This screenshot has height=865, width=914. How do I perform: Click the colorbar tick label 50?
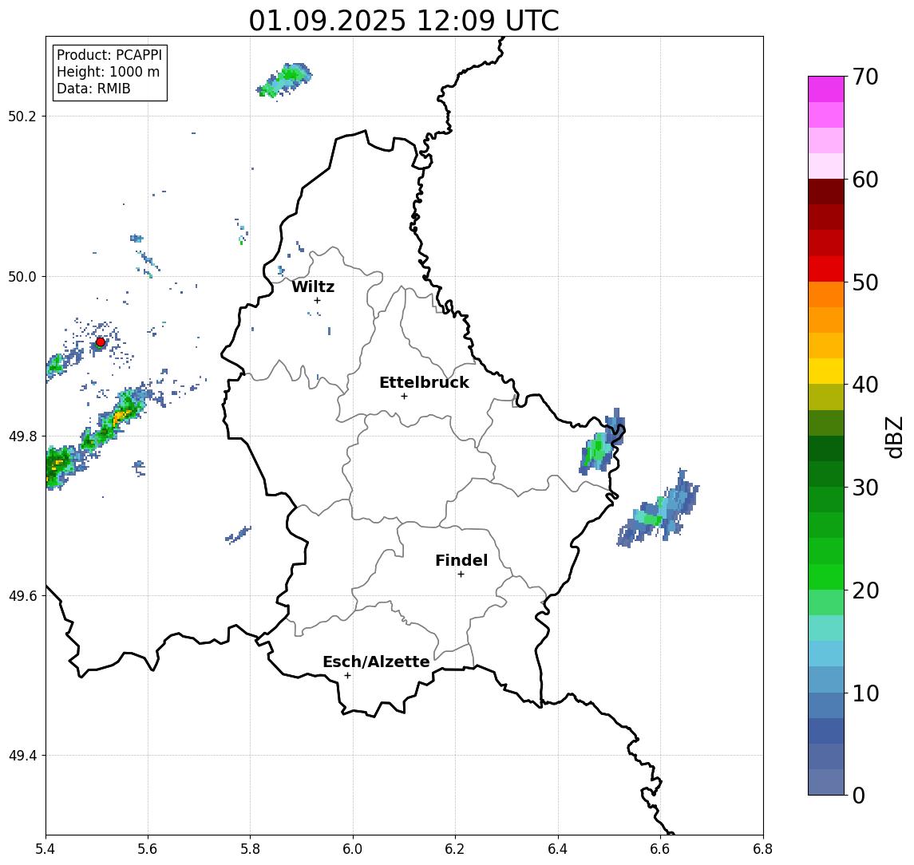[865, 282]
